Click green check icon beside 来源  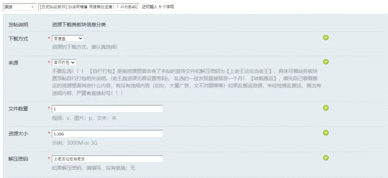(326, 61)
